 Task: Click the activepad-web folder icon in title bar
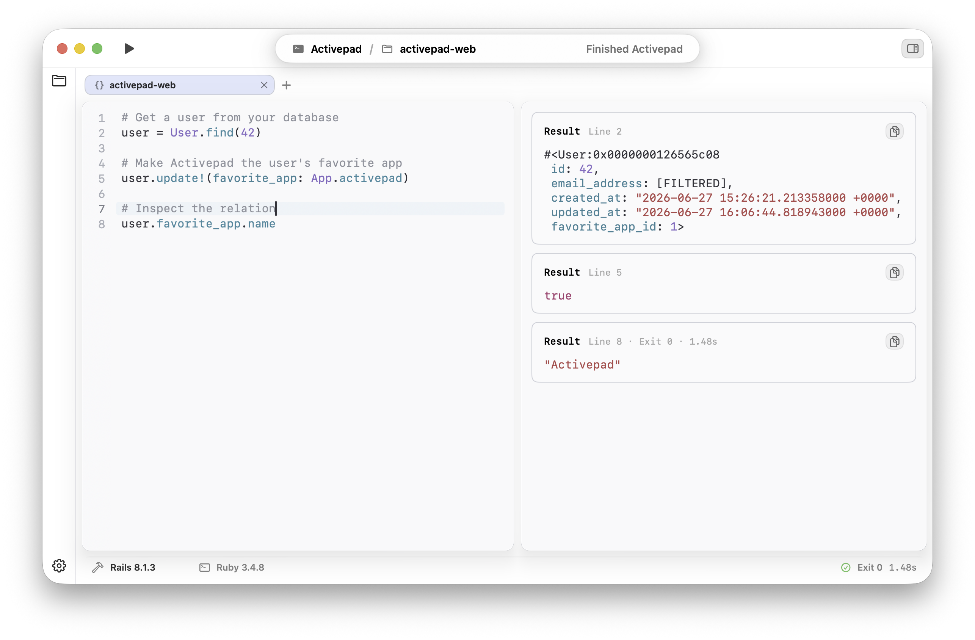coord(387,49)
